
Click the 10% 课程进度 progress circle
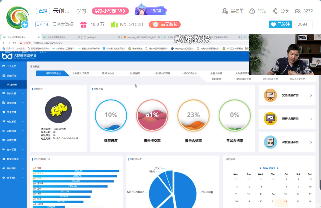tap(111, 116)
